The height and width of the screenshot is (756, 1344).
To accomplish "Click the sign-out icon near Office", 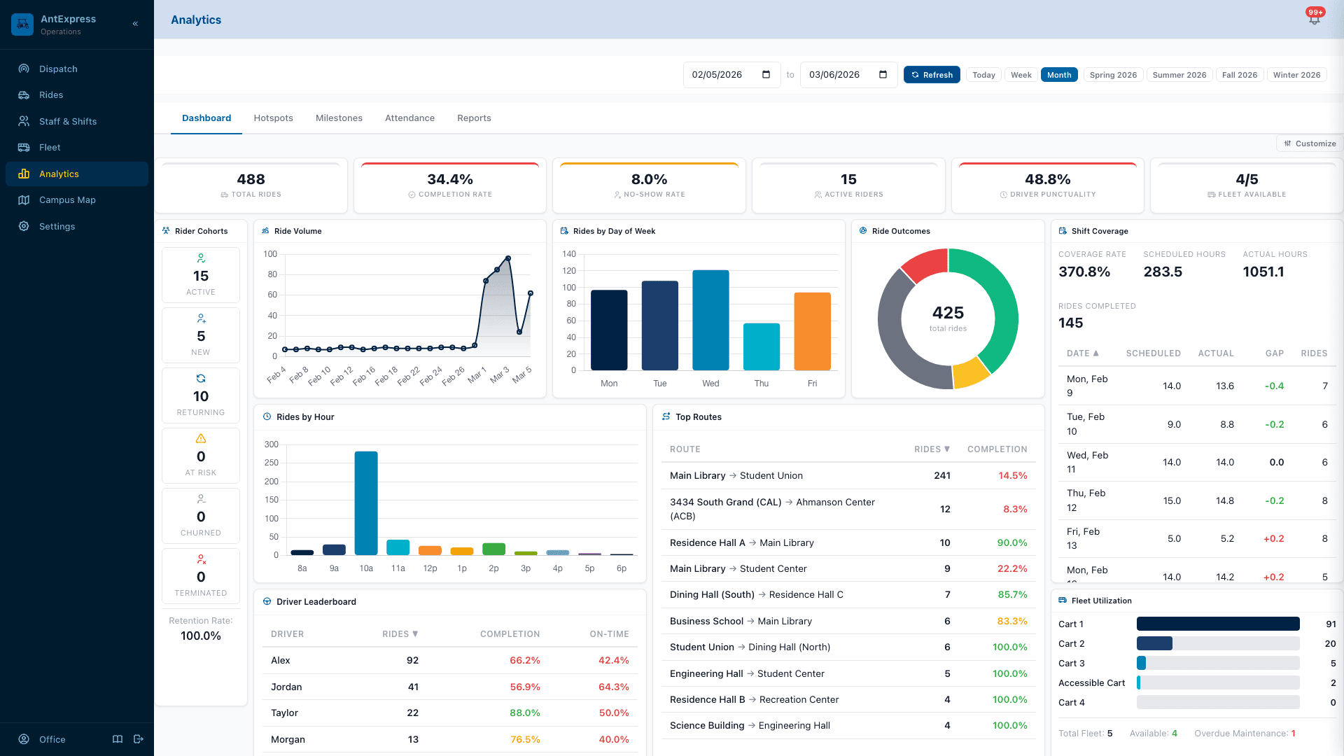I will pos(138,739).
